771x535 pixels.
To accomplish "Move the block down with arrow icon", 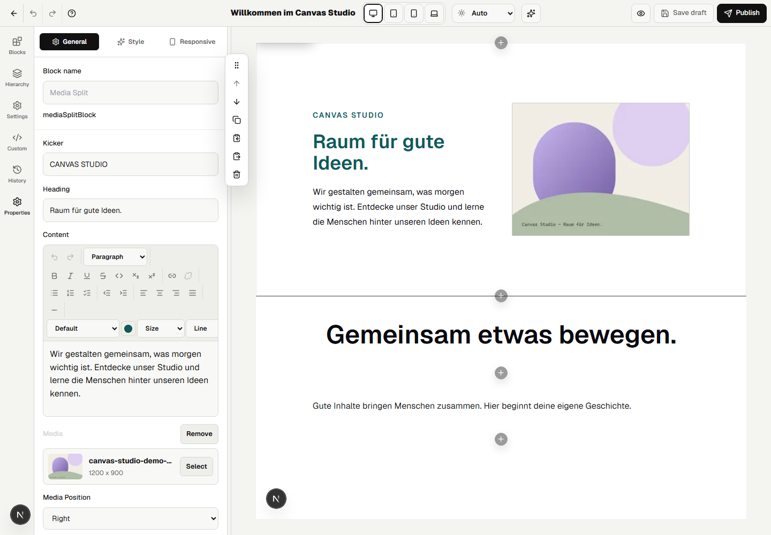I will tap(237, 102).
